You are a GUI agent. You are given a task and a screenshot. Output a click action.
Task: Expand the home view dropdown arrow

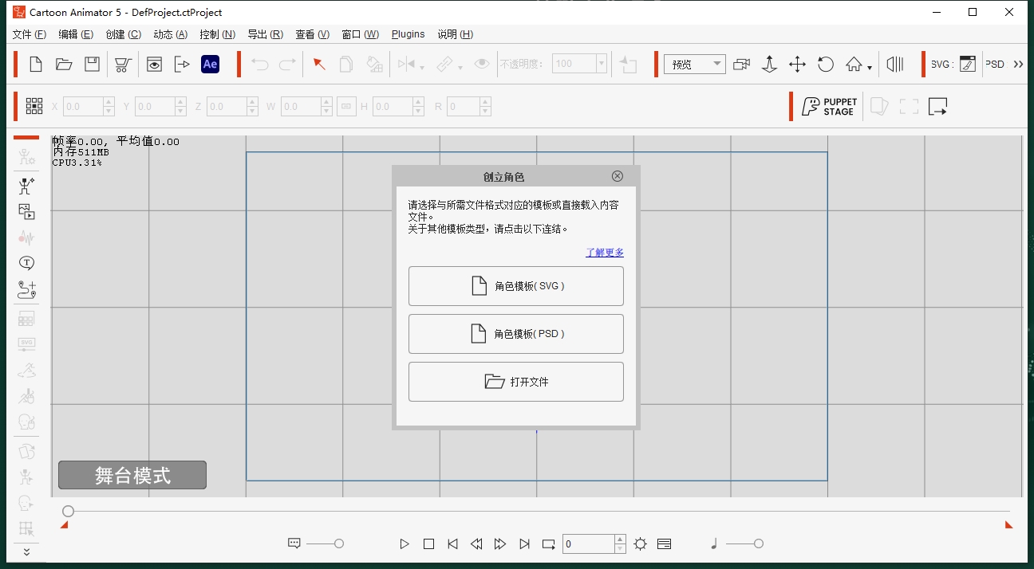(870, 68)
